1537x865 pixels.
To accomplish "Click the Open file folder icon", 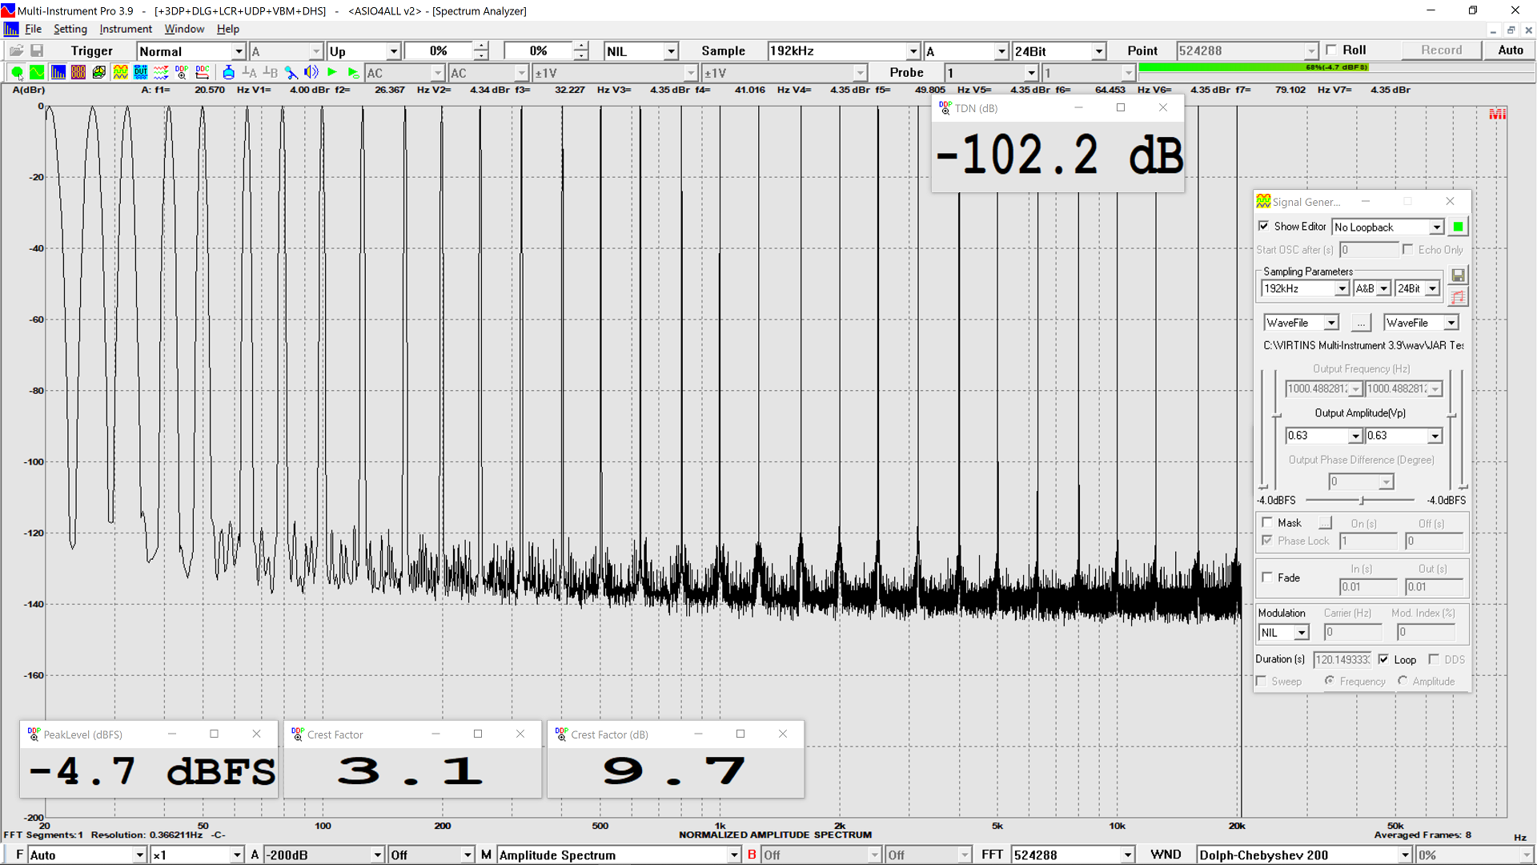I will 16,50.
